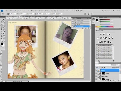Select the Zoom tool in toolbox
This screenshot has height=91, width=121.
pyautogui.click(x=4, y=41)
